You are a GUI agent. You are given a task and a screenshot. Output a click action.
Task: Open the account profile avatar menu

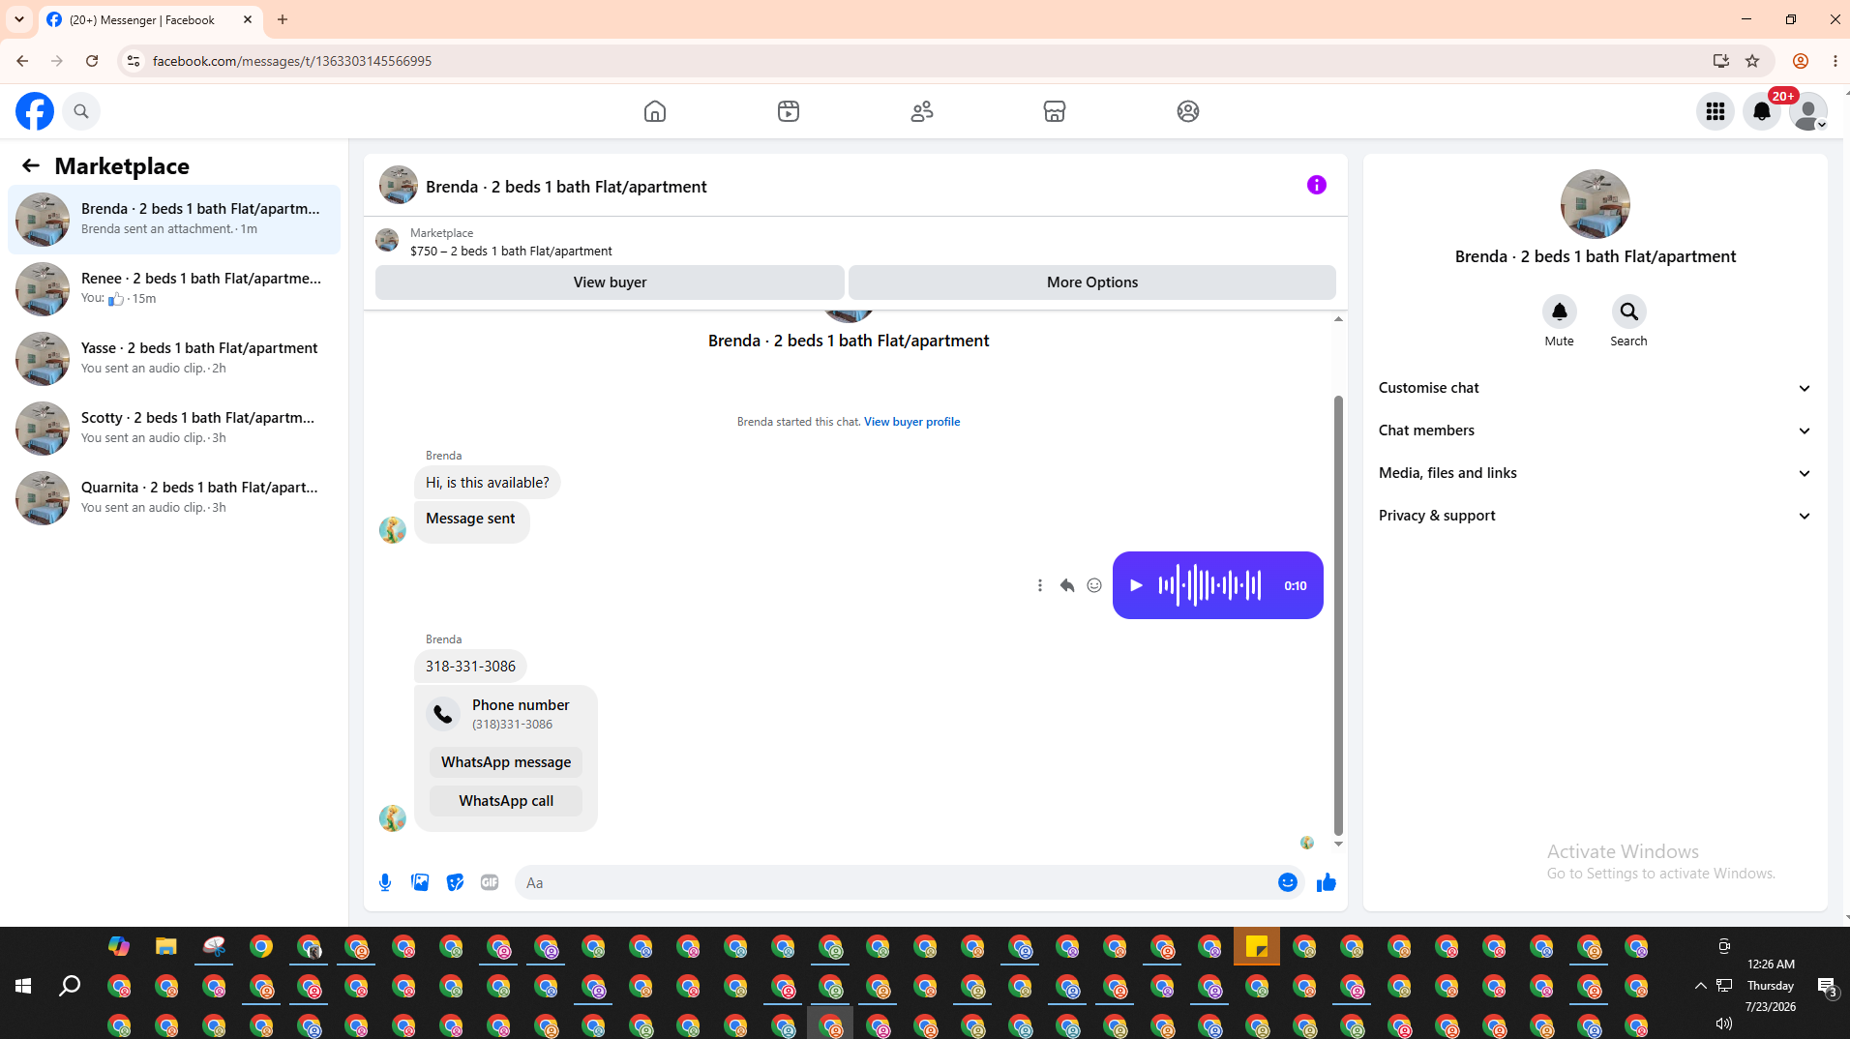[x=1808, y=111]
